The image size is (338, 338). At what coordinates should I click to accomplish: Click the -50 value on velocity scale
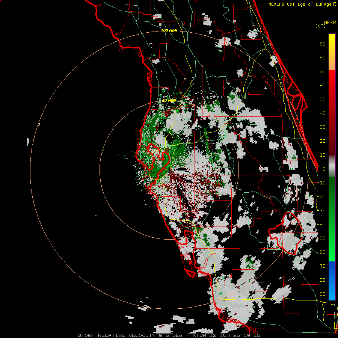coord(321,238)
